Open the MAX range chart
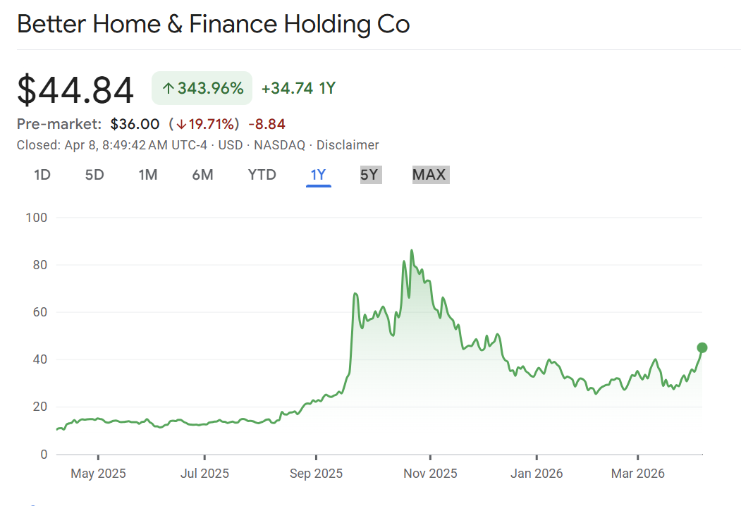 click(x=429, y=175)
